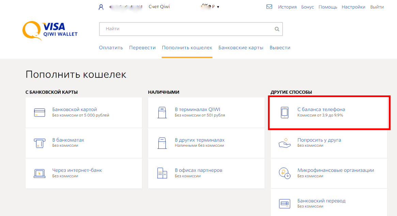Open the История link
397x216 pixels.
[x=287, y=7]
